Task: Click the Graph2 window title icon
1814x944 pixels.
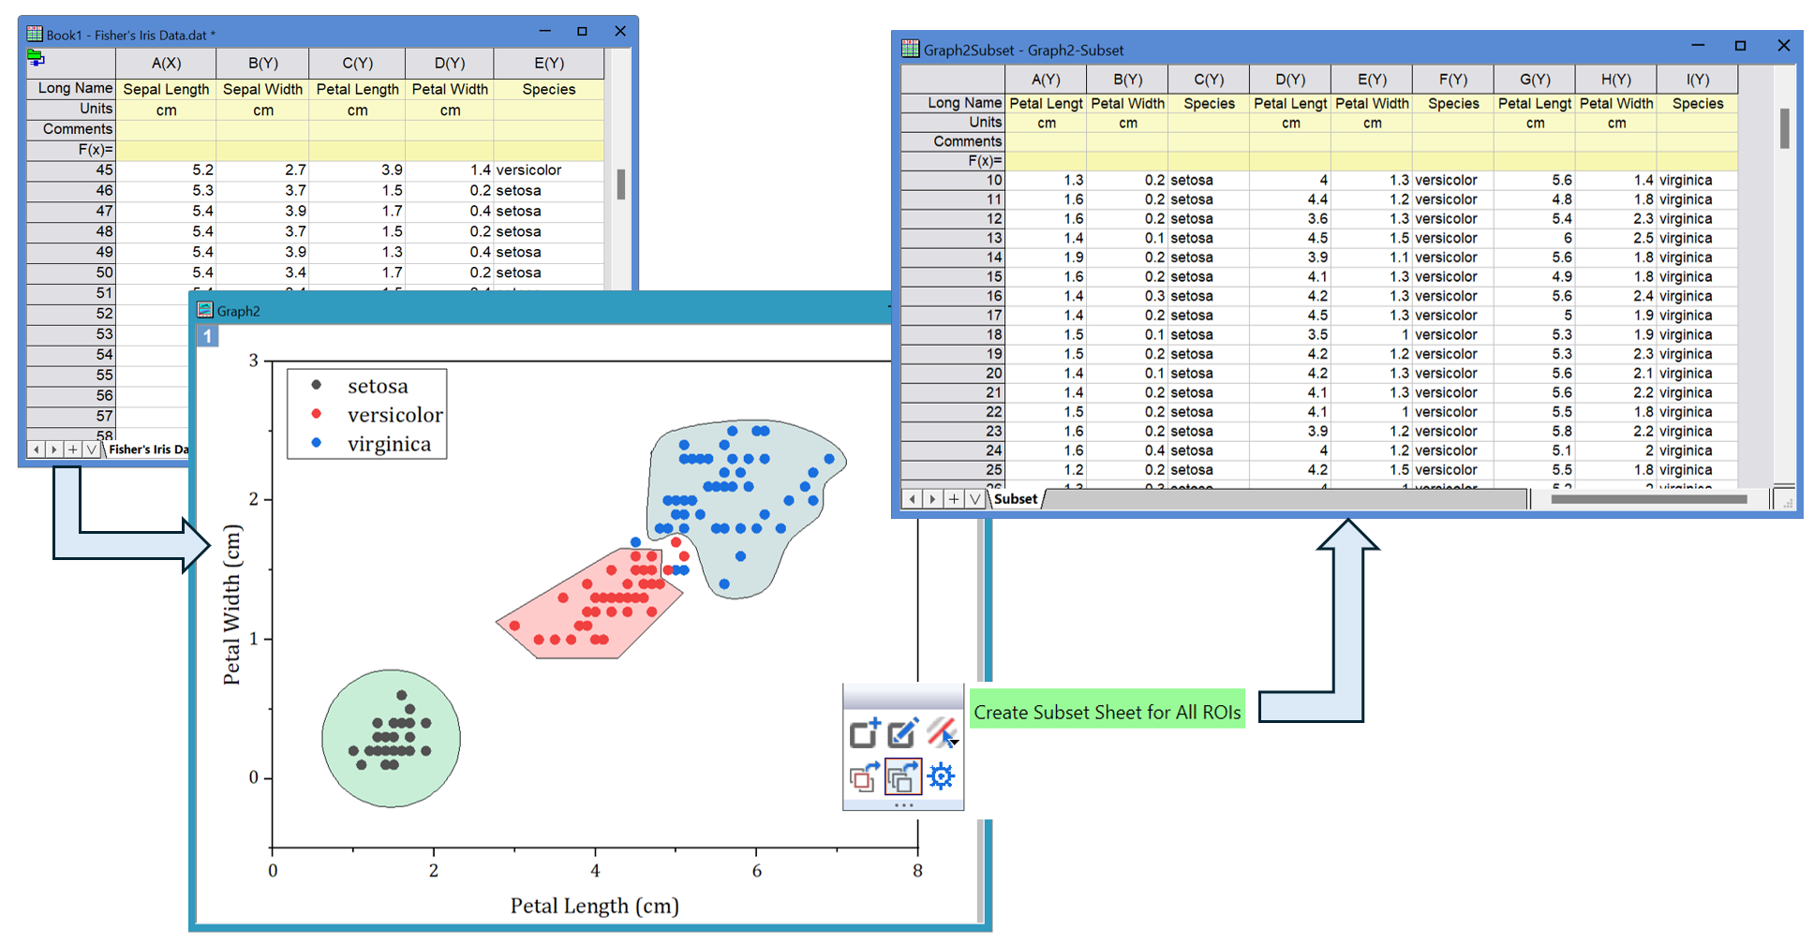Action: [205, 310]
